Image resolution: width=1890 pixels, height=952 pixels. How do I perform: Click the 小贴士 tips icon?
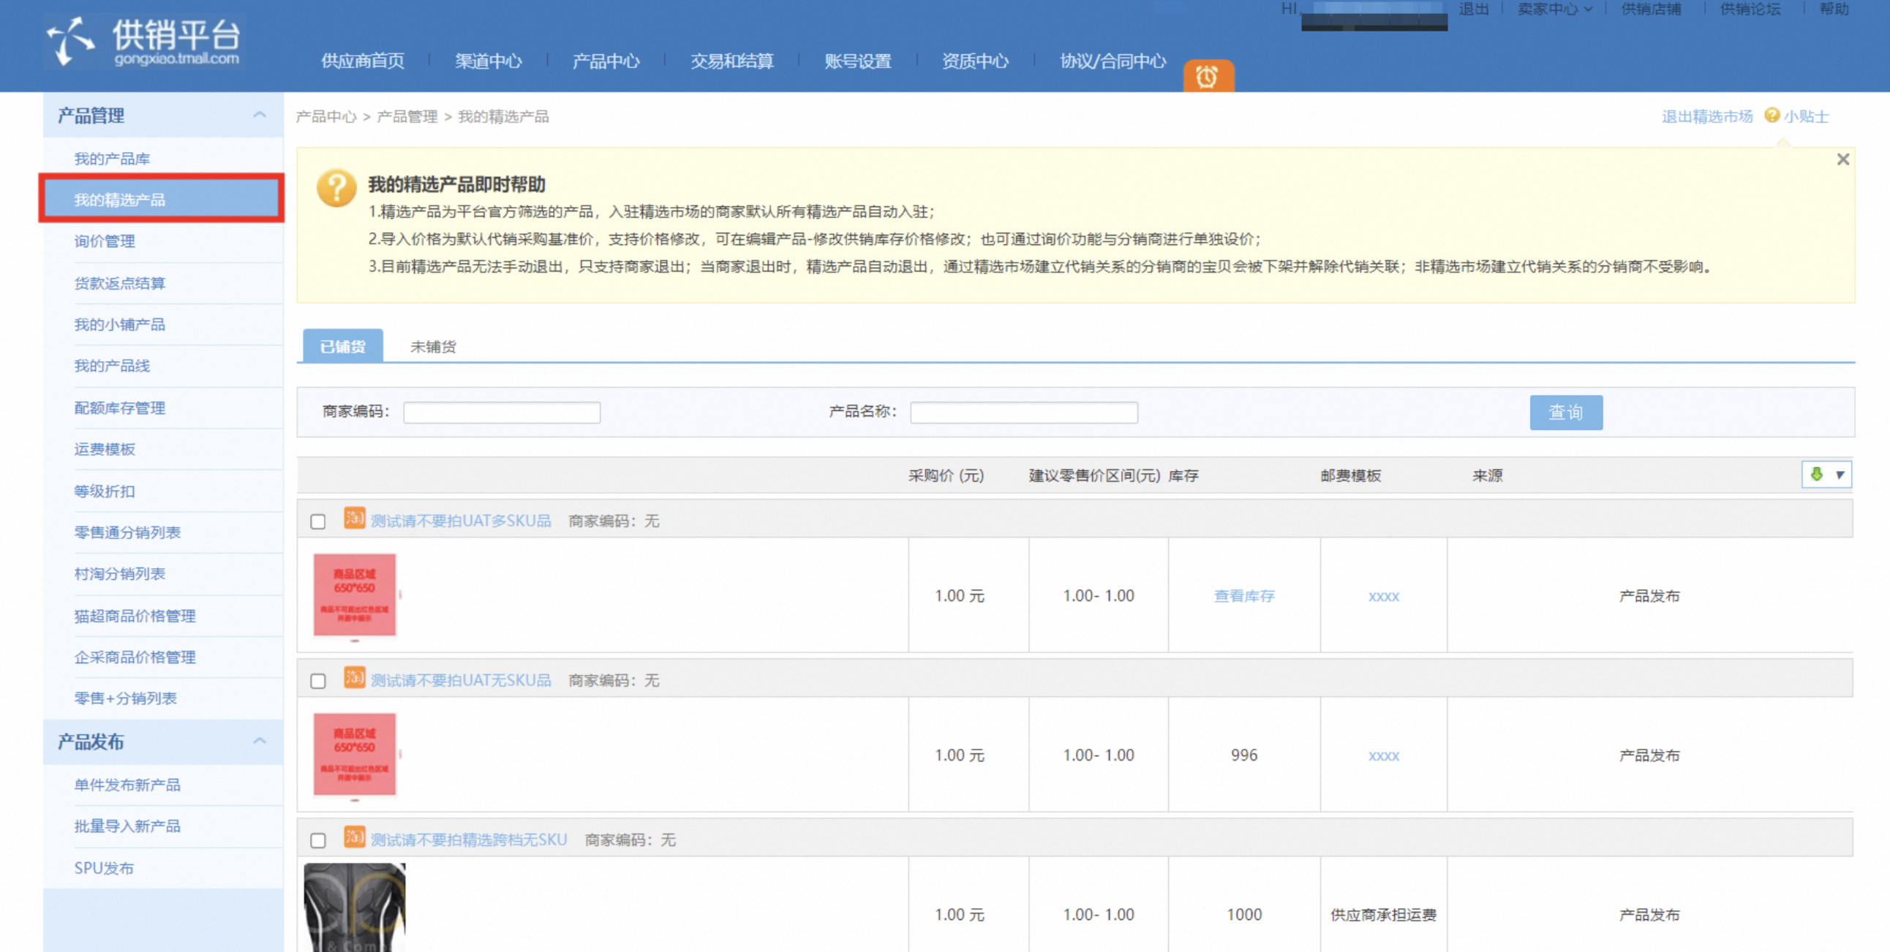coord(1771,116)
